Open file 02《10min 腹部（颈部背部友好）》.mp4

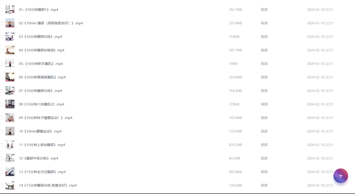click(51, 23)
